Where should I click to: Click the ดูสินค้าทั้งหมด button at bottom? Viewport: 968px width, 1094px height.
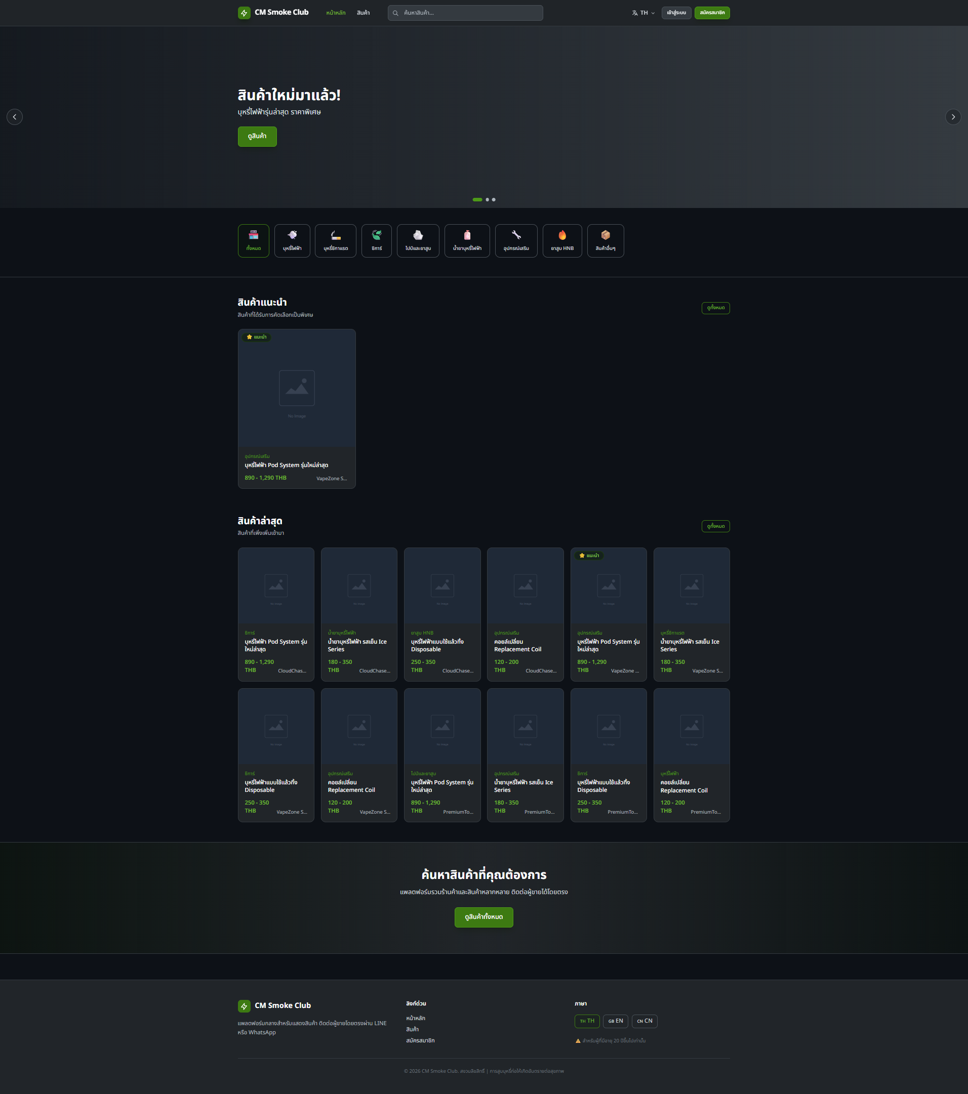pyautogui.click(x=483, y=917)
